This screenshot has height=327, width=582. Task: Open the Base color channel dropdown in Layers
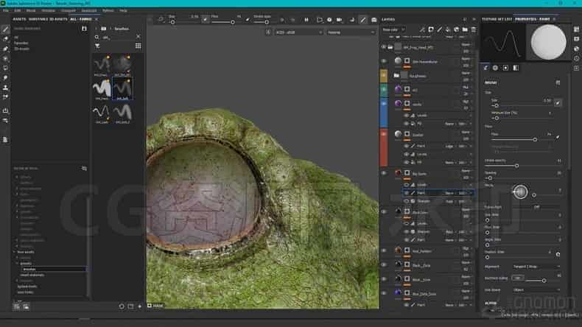tap(393, 29)
